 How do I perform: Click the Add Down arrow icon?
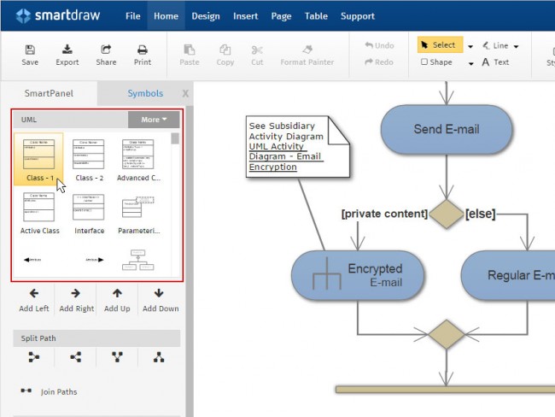(x=160, y=293)
